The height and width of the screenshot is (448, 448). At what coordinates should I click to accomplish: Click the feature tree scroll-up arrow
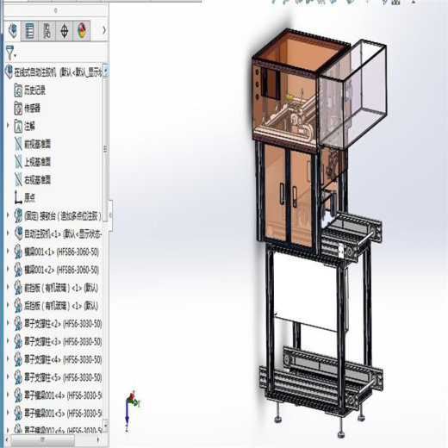tap(105, 71)
